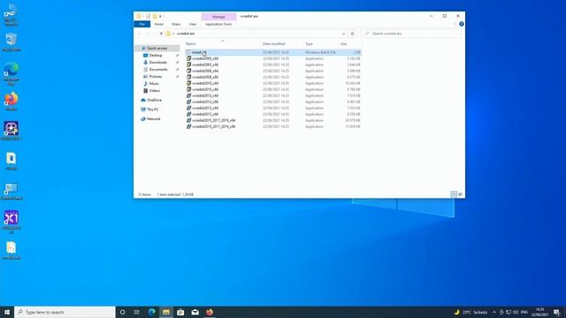This screenshot has width=566, height=318.
Task: Open Desktop in navigation pane
Action: 156,55
